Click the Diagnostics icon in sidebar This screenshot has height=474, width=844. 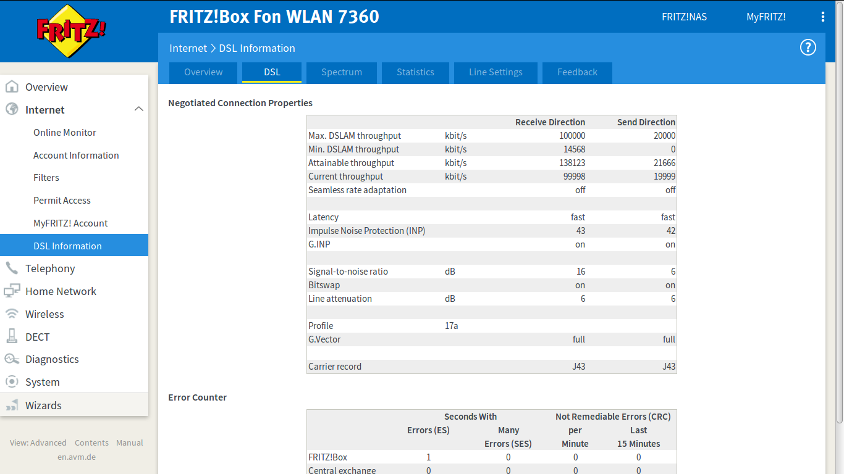[x=12, y=359]
